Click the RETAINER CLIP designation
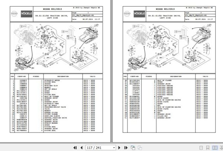The image size is (223, 151). [x=51, y=86]
